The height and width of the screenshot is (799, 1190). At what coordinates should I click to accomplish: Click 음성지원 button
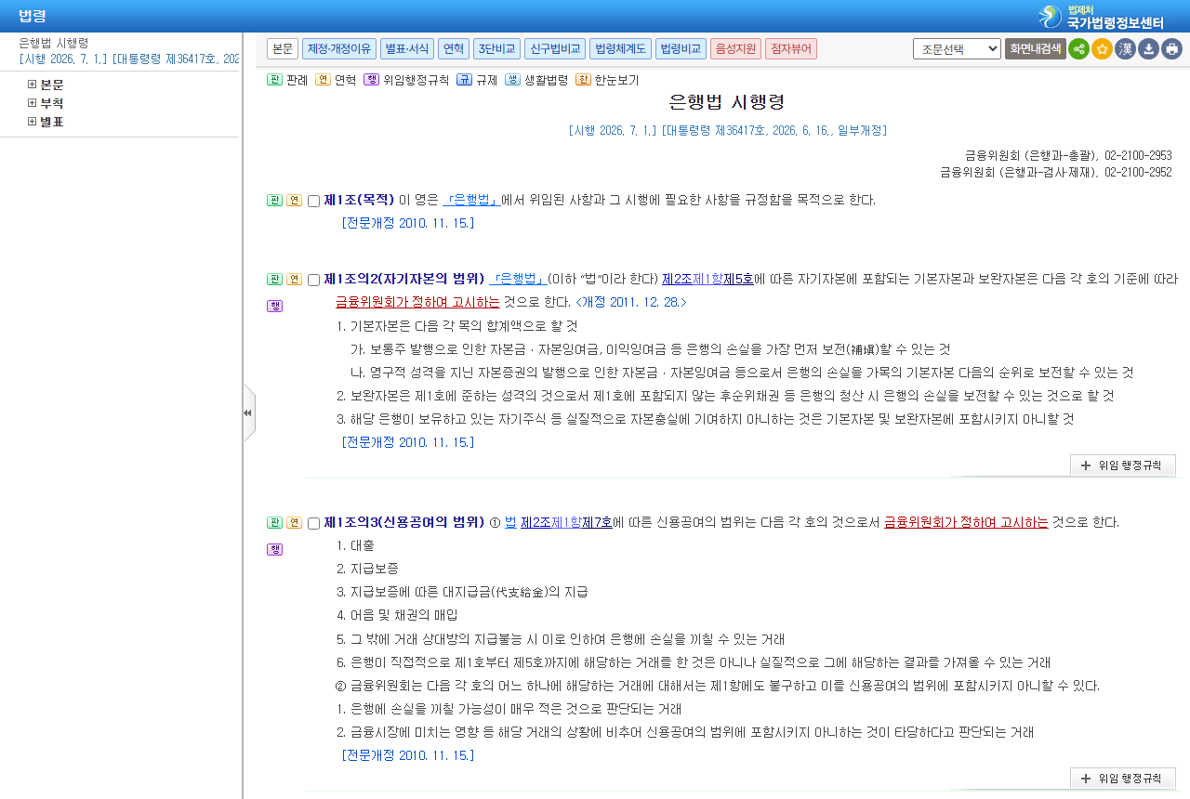[735, 49]
